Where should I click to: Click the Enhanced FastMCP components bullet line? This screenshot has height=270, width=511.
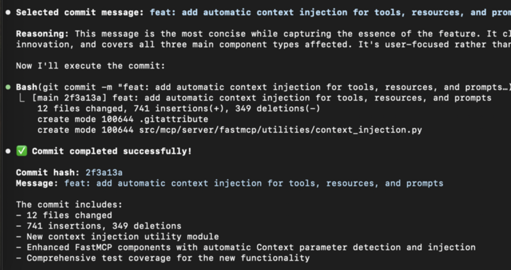[250, 247]
